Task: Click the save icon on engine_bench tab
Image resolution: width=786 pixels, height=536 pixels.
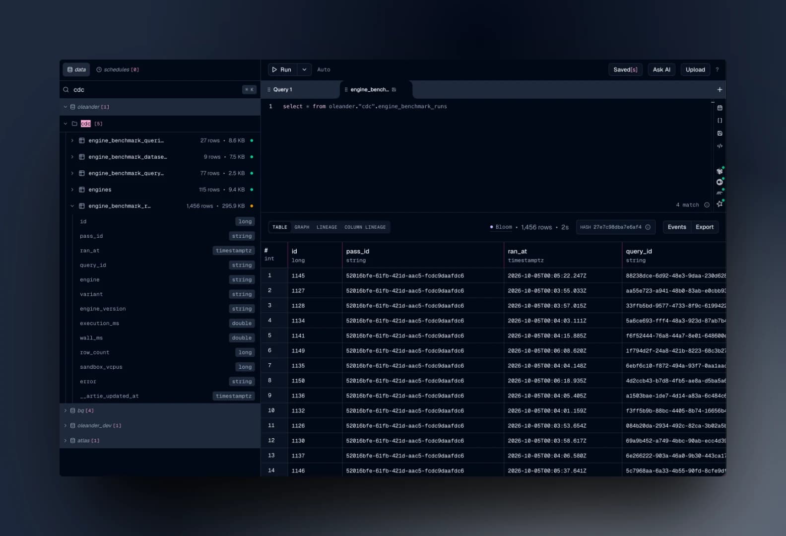Action: [x=394, y=90]
